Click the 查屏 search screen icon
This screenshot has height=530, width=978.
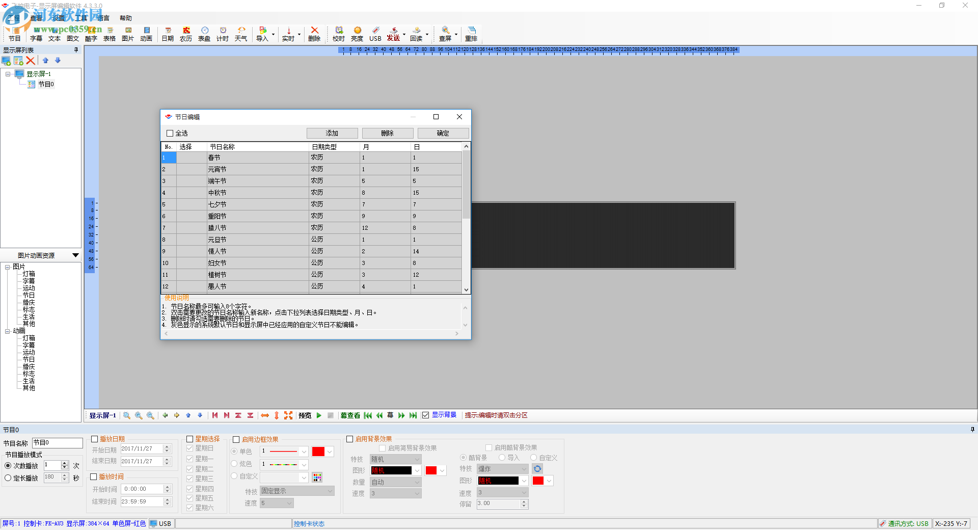pos(445,34)
